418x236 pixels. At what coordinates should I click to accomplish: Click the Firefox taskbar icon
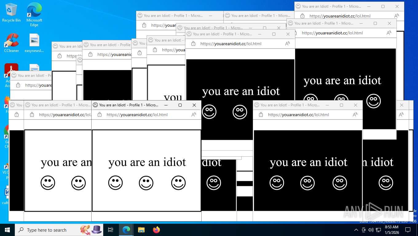pyautogui.click(x=156, y=230)
